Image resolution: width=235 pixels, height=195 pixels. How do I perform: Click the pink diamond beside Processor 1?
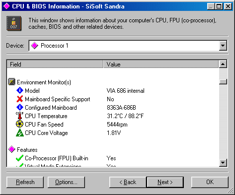point(35,46)
